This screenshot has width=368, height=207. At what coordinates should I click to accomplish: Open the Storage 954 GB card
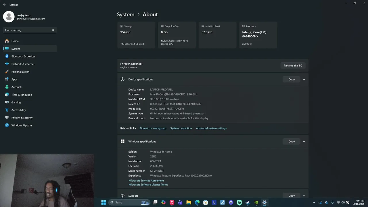(x=136, y=35)
